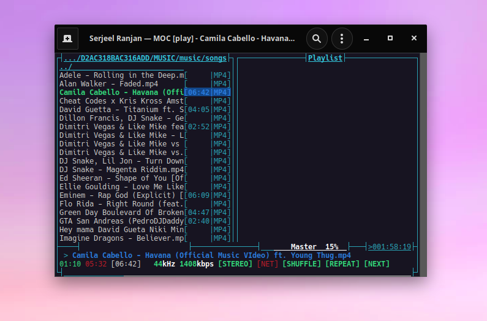Screen dimensions: 487x321
Task: Select Imagine Dragons - Believer track
Action: pyautogui.click(x=145, y=238)
